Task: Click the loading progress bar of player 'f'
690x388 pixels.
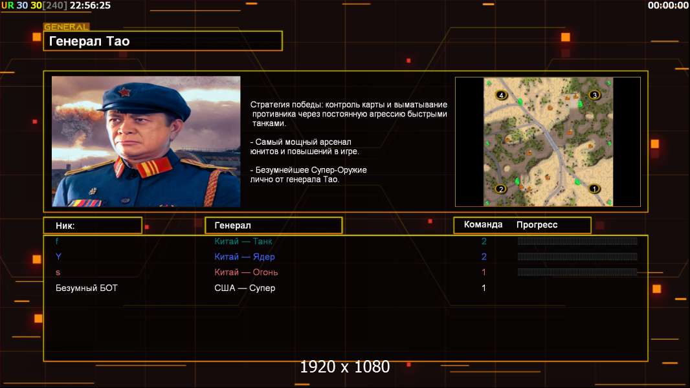Action: point(577,241)
